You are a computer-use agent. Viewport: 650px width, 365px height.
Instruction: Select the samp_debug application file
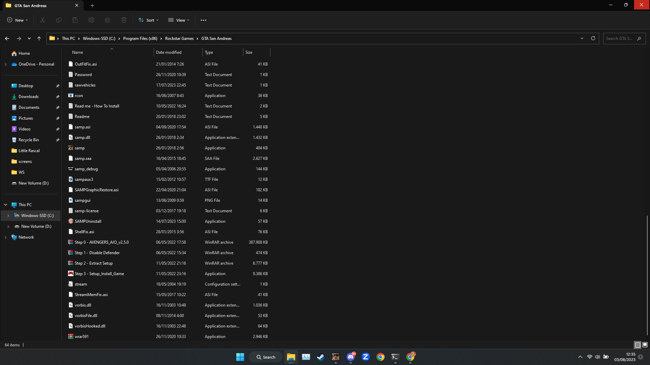point(86,169)
